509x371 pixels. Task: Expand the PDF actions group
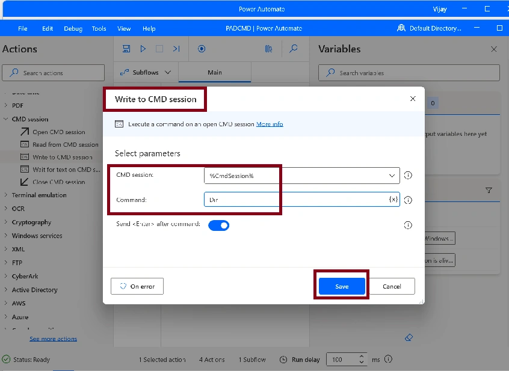click(5, 105)
